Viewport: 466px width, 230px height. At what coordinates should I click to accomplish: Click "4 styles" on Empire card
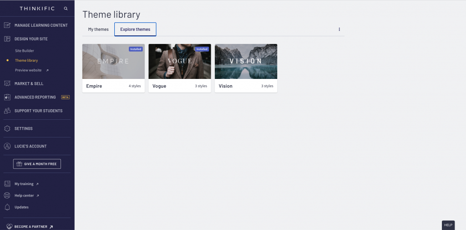pyautogui.click(x=135, y=86)
